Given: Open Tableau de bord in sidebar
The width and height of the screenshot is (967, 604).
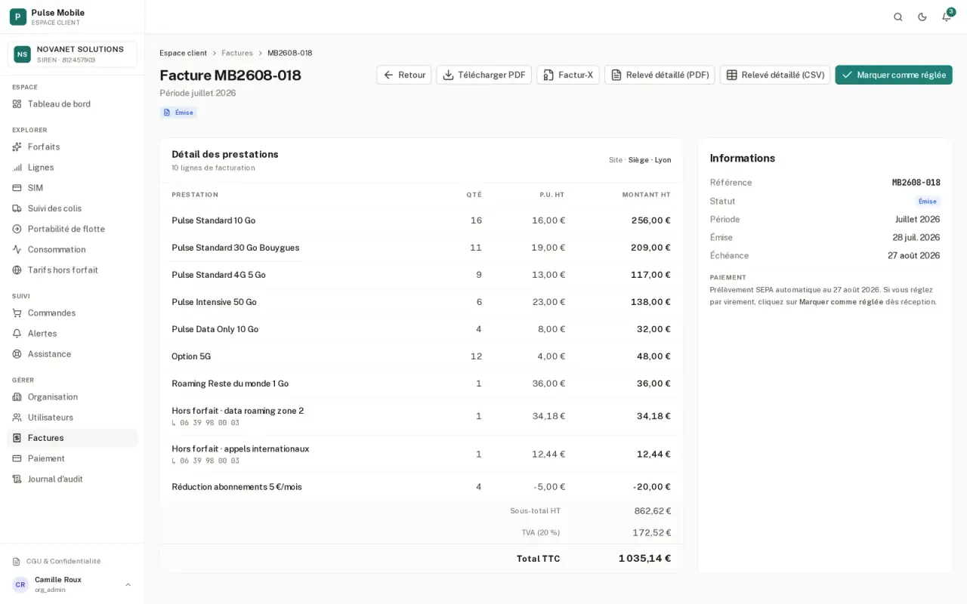Looking at the screenshot, I should pyautogui.click(x=73, y=104).
